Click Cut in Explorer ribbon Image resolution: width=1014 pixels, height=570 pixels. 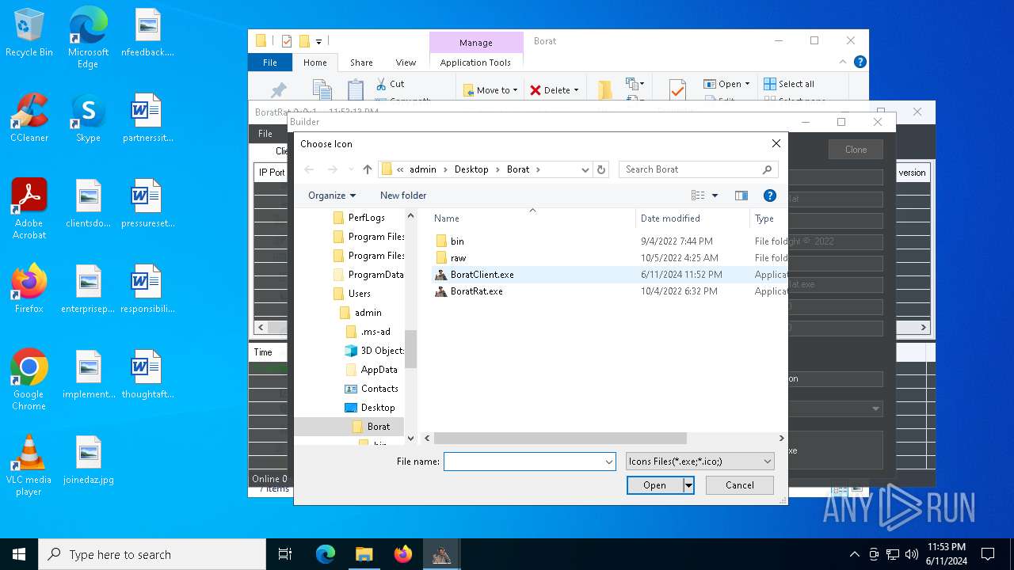[x=391, y=84]
